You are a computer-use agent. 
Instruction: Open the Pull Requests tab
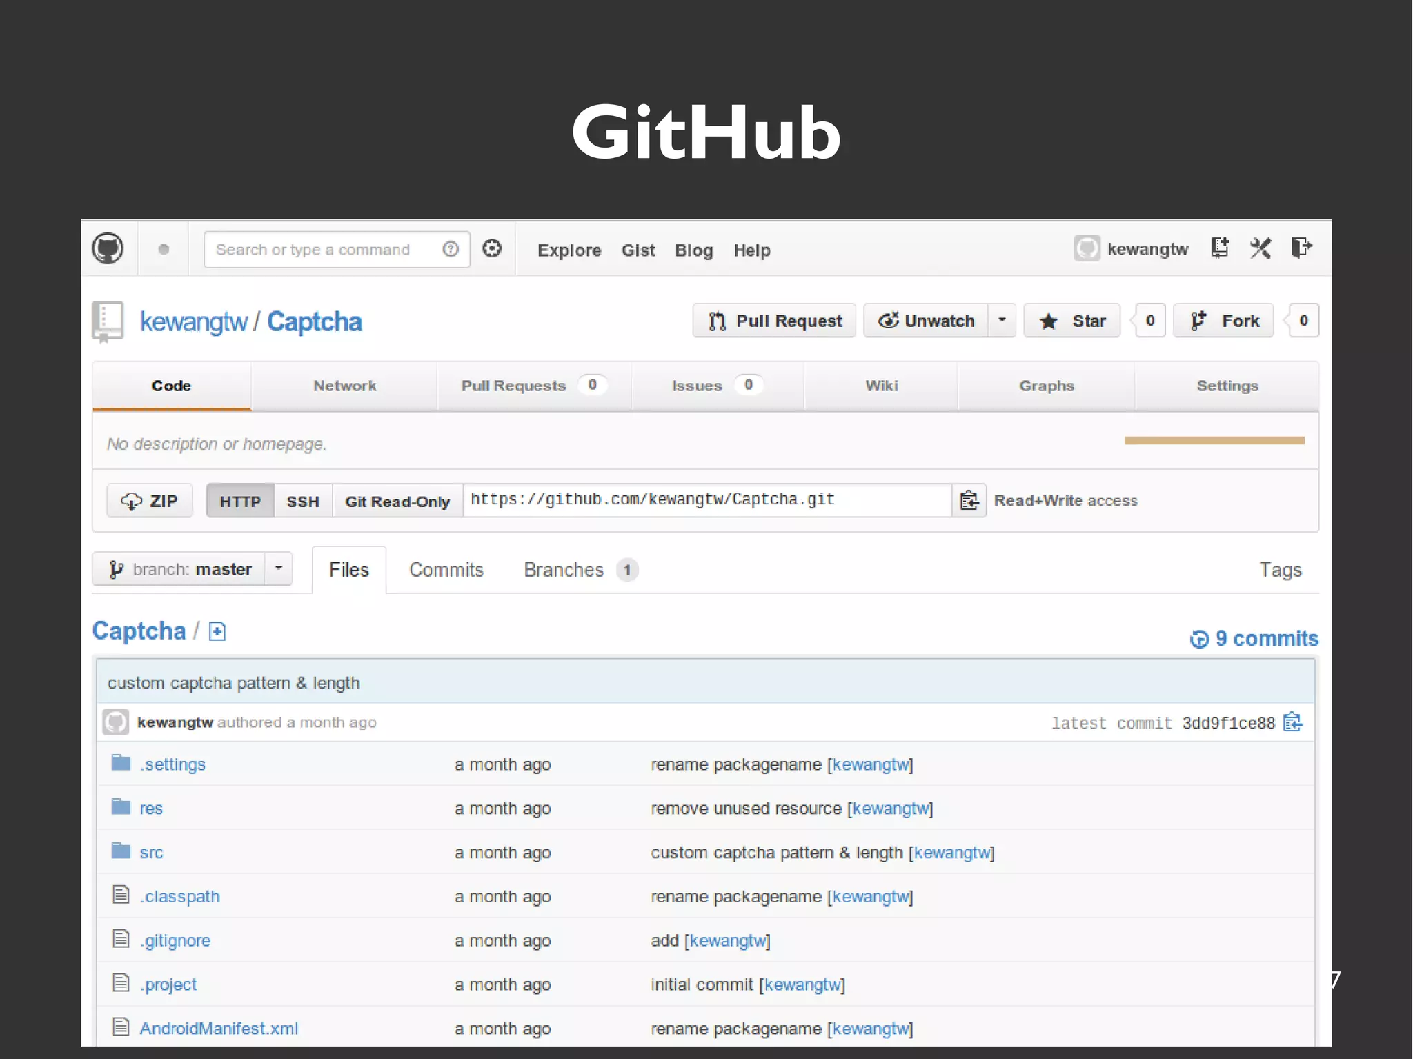pos(535,386)
